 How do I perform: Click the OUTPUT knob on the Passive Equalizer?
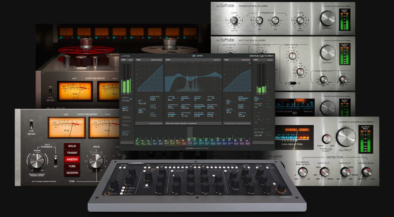[x=327, y=18]
